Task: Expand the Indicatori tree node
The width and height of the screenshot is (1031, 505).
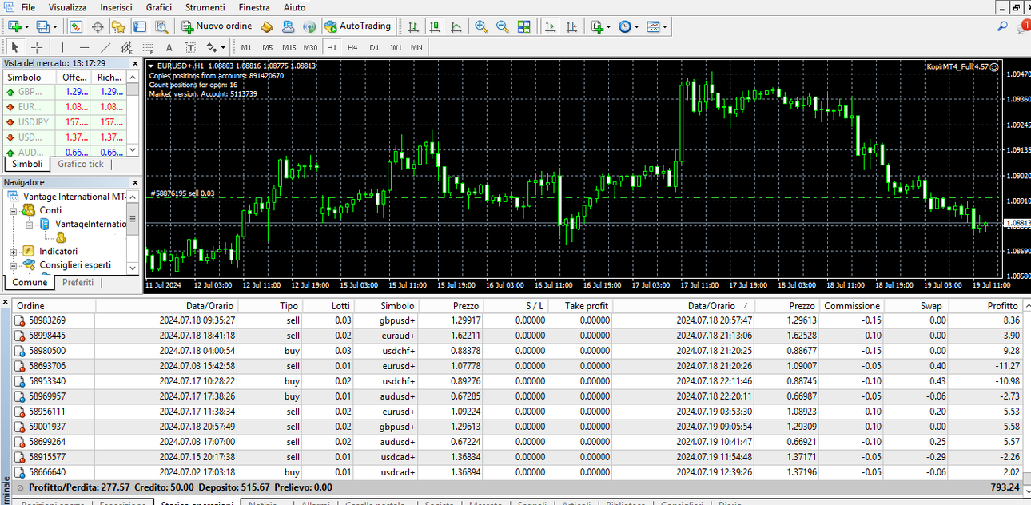Action: (14, 251)
